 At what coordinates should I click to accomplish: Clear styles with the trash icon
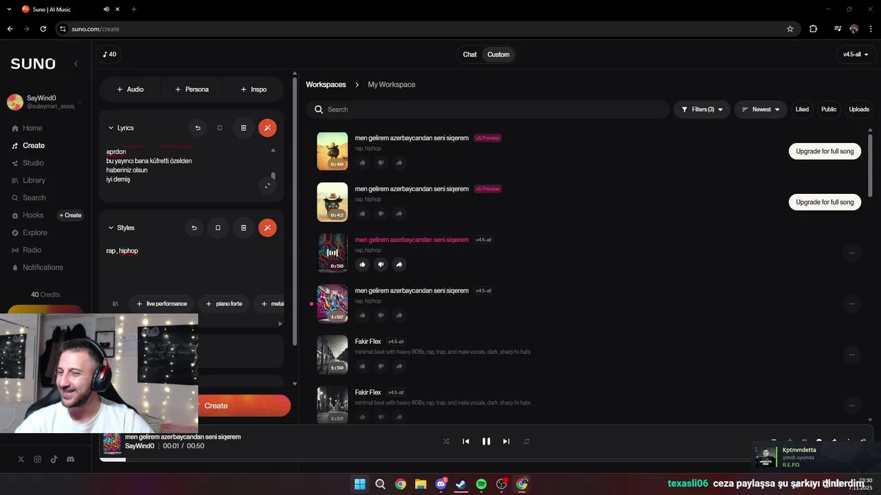click(244, 228)
